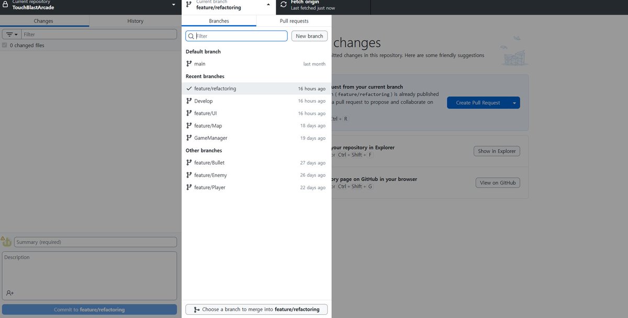Switch to the Develop branch
Viewport: 628px width, 318px height.
point(256,101)
